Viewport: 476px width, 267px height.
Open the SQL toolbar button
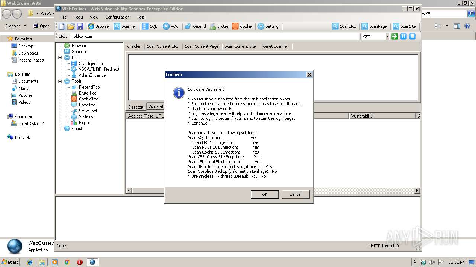[x=149, y=26]
